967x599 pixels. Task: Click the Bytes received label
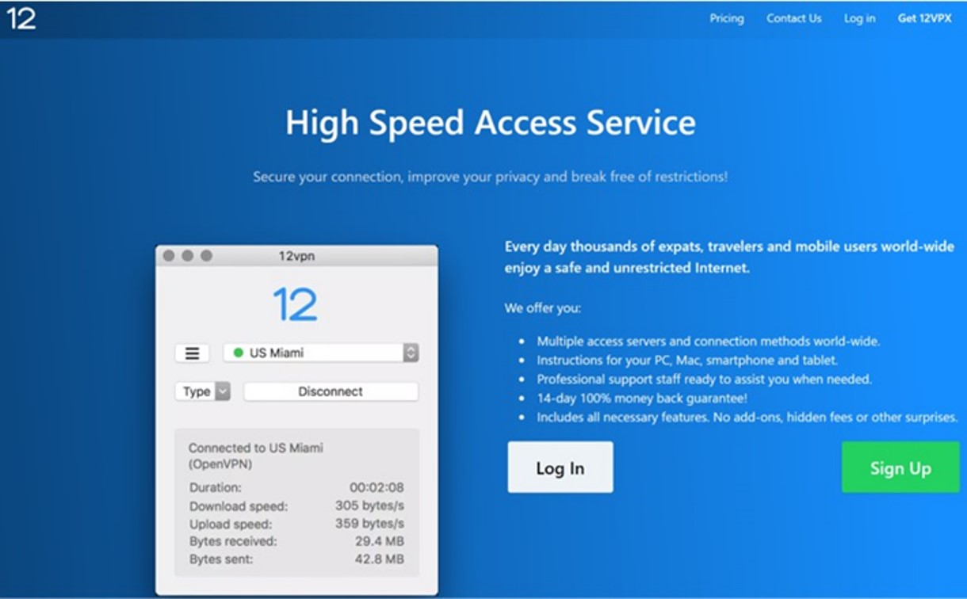233,541
